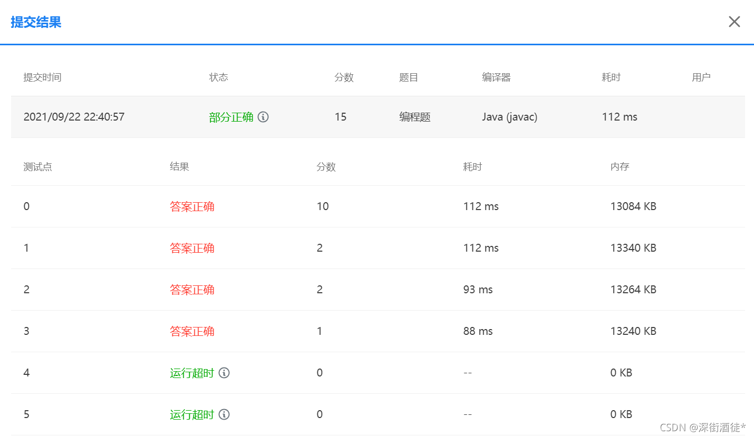Click the 88 ms time for test 3
754x437 pixels.
click(478, 331)
